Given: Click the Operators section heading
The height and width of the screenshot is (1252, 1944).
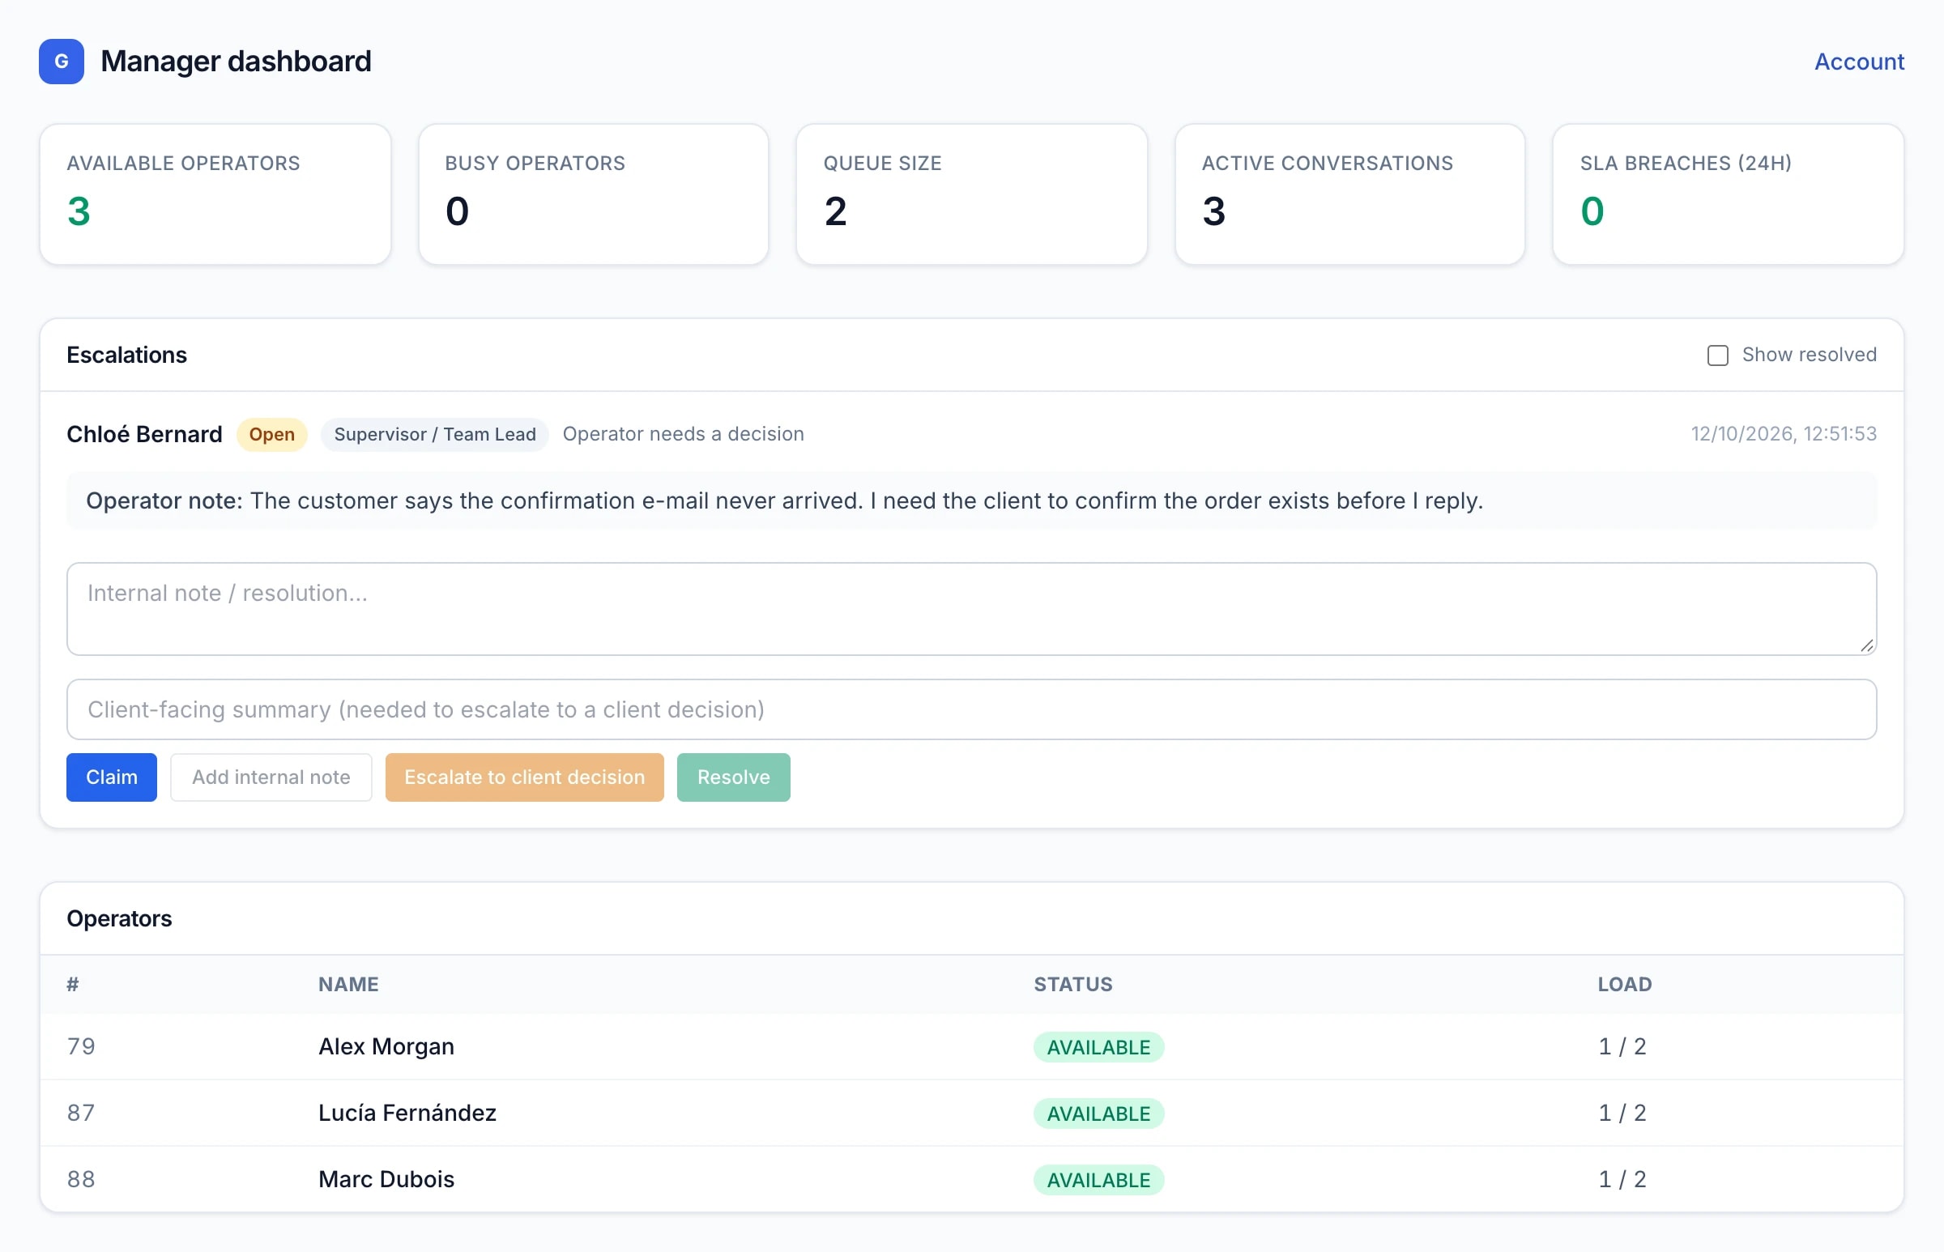Looking at the screenshot, I should (120, 918).
